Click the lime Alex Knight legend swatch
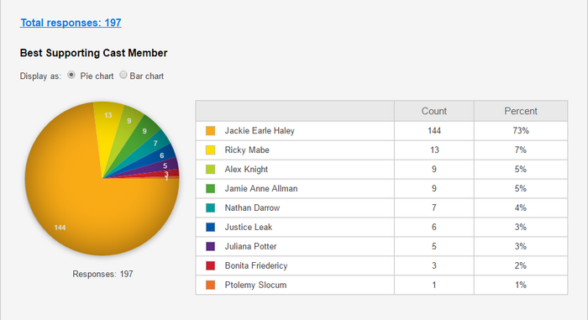 pyautogui.click(x=210, y=169)
